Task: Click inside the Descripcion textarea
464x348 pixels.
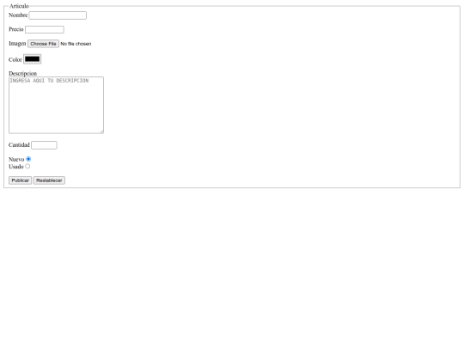Action: pyautogui.click(x=56, y=105)
